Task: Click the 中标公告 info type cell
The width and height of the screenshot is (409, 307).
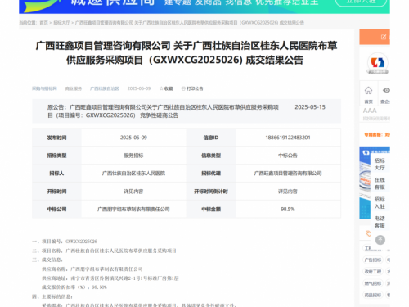Action: [x=288, y=156]
